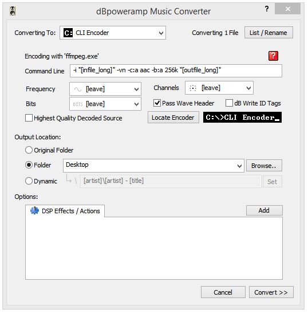Click the "Encoding with 'ffmpeg.exe'" text

(x=62, y=56)
